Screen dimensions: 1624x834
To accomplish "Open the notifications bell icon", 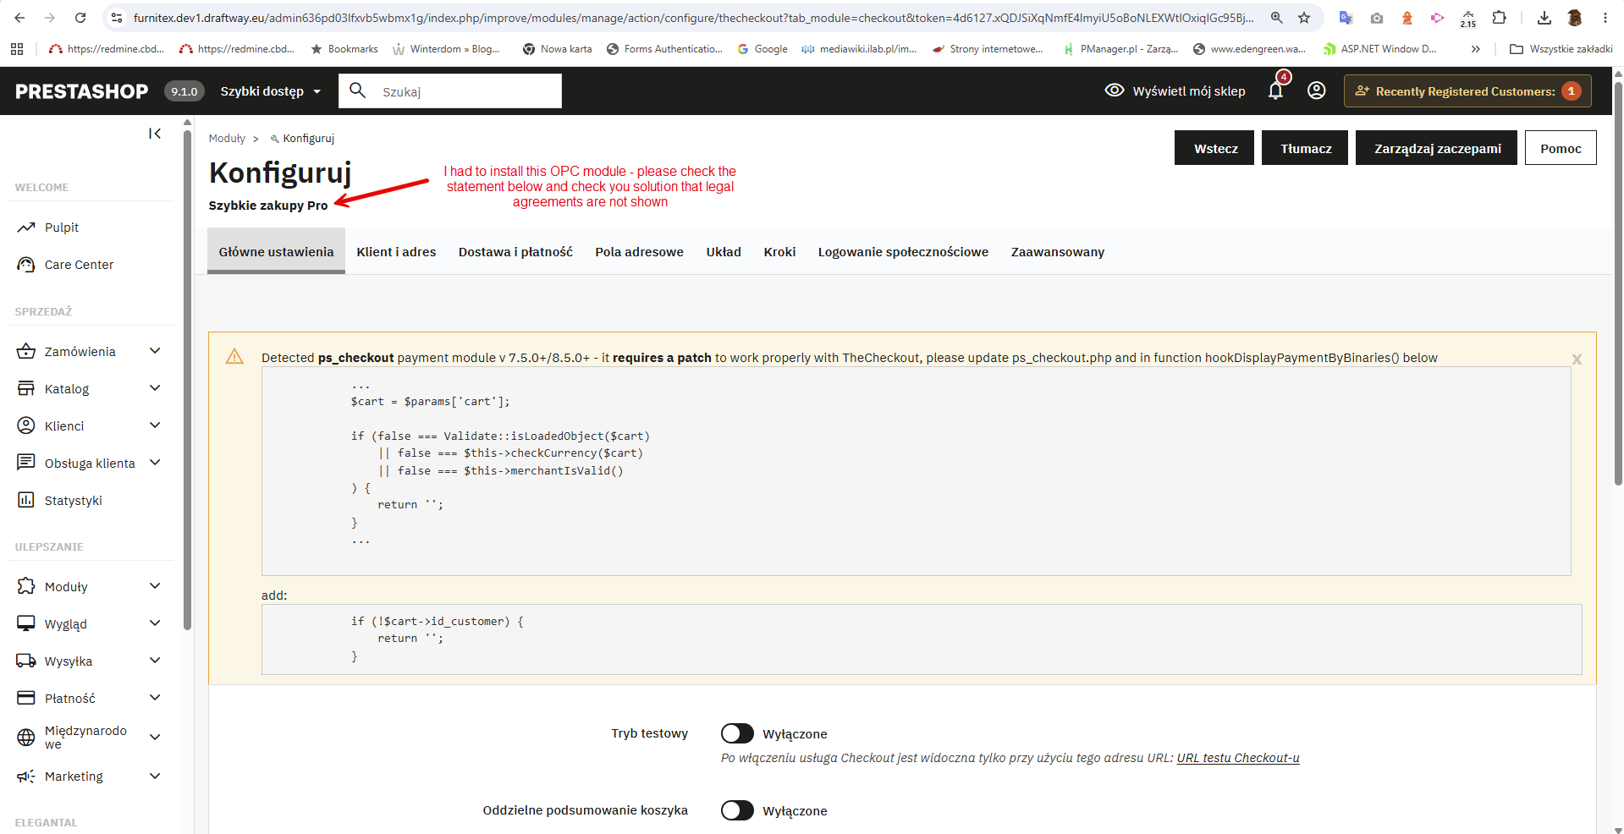I will [1275, 91].
